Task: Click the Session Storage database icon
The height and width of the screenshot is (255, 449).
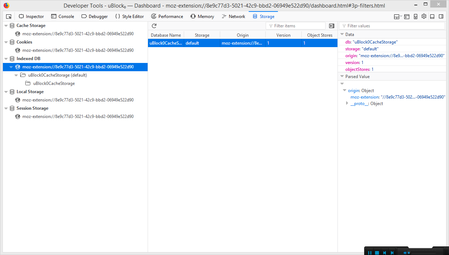Action: pyautogui.click(x=12, y=108)
